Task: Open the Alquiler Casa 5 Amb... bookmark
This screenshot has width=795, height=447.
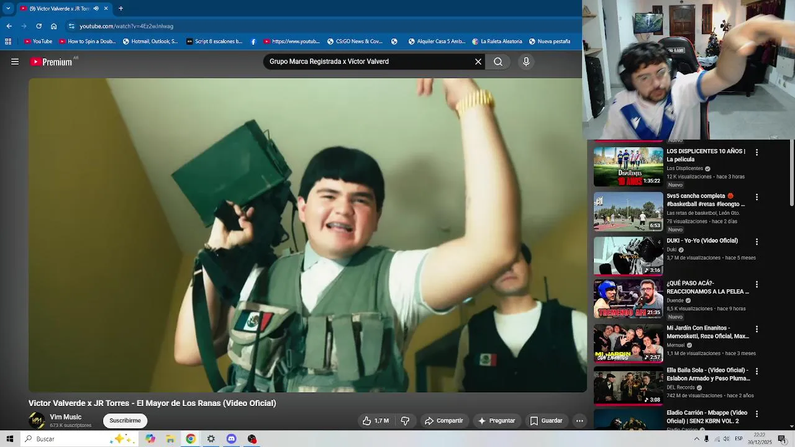Action: coord(437,42)
